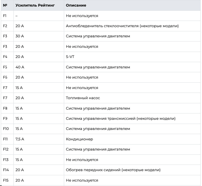
Task: Select the F13 fuse number cell
Action: (x=6, y=160)
